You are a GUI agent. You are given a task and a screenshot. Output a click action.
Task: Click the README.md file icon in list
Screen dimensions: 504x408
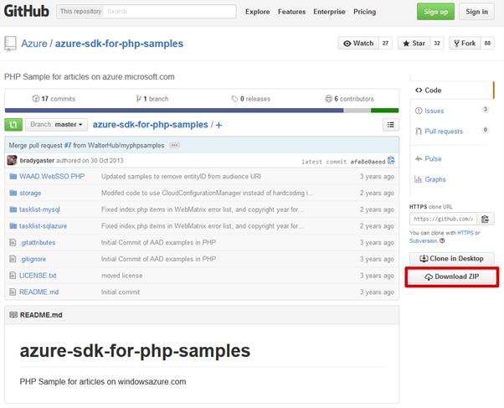click(x=13, y=292)
